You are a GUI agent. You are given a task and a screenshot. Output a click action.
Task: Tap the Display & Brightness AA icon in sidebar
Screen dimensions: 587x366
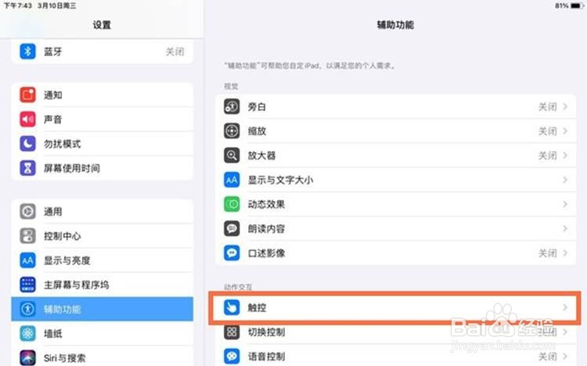coord(27,260)
